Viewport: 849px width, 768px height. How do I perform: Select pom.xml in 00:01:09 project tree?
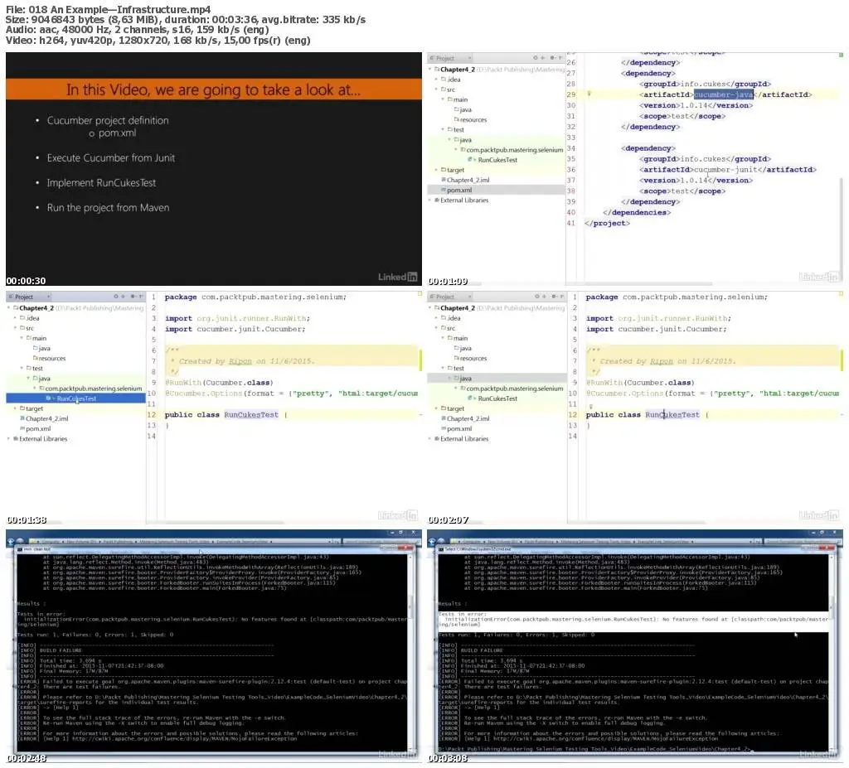(x=459, y=190)
